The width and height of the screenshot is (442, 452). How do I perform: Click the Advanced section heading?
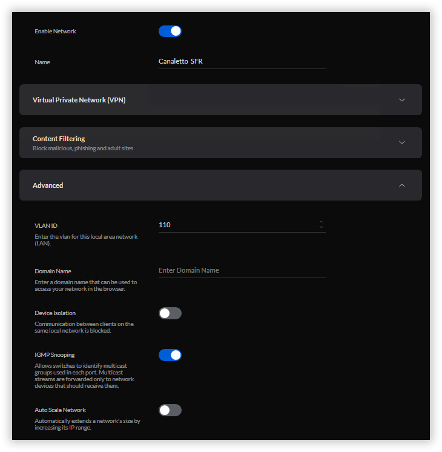pyautogui.click(x=48, y=185)
